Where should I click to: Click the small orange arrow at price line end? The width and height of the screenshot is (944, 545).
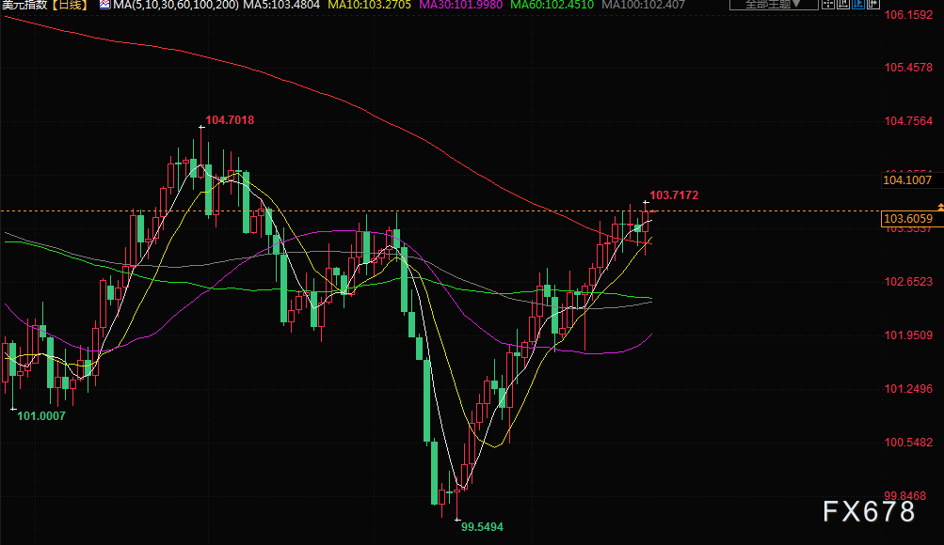[940, 208]
